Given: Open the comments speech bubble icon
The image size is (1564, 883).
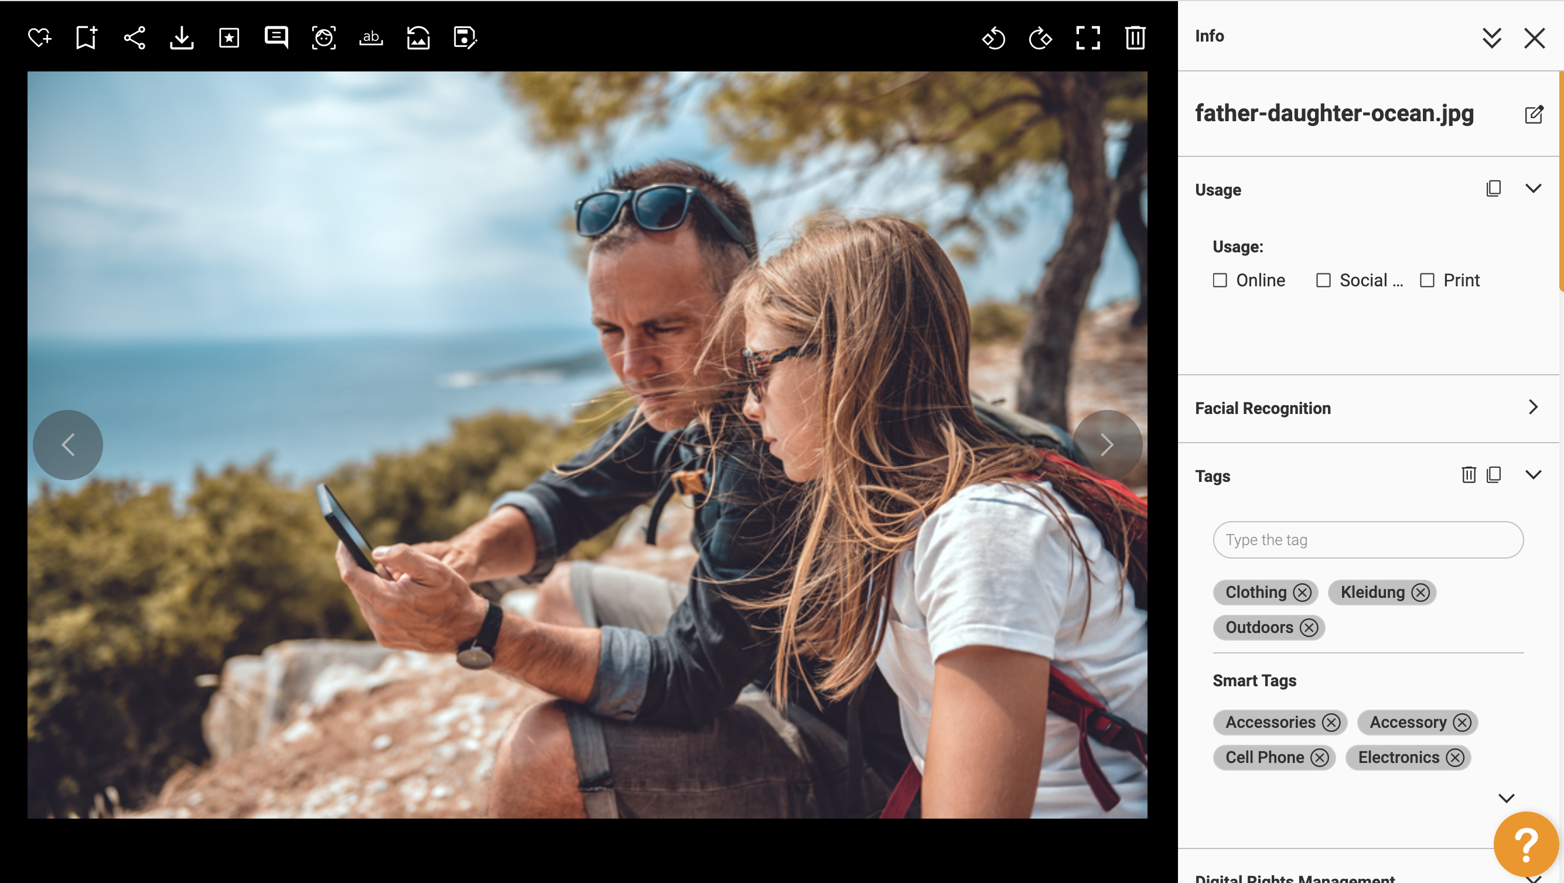Looking at the screenshot, I should click(276, 37).
